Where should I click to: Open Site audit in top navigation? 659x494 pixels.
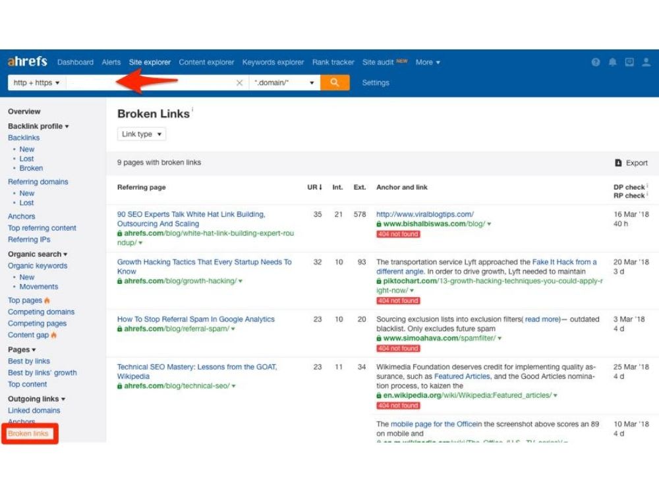pyautogui.click(x=378, y=62)
